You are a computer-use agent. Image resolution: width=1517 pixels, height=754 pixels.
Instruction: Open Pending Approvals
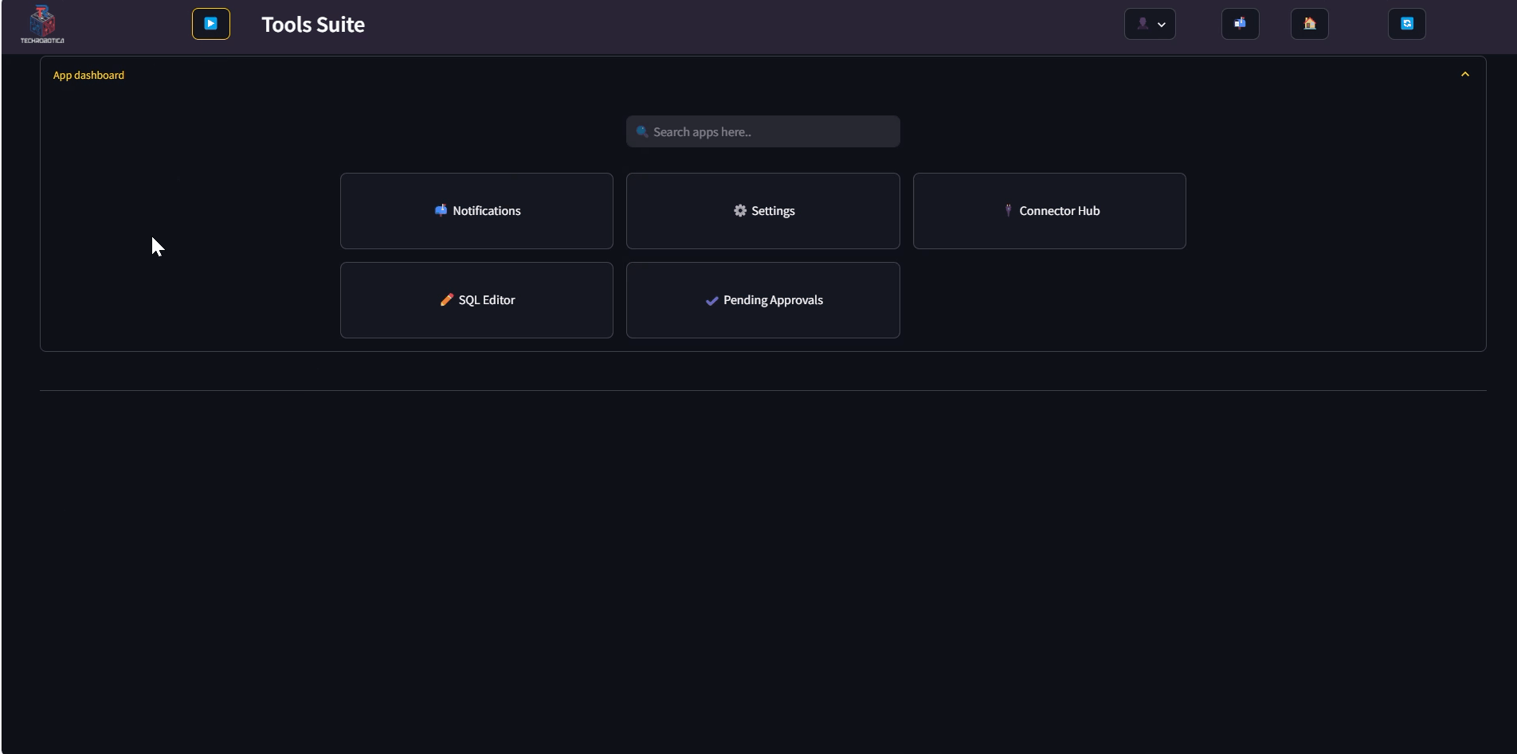coord(763,300)
